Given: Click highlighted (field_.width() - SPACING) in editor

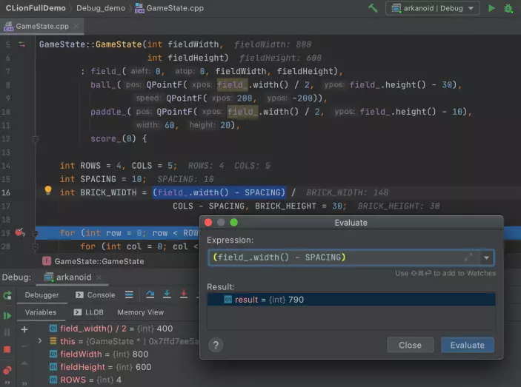Looking at the screenshot, I should click(x=219, y=192).
